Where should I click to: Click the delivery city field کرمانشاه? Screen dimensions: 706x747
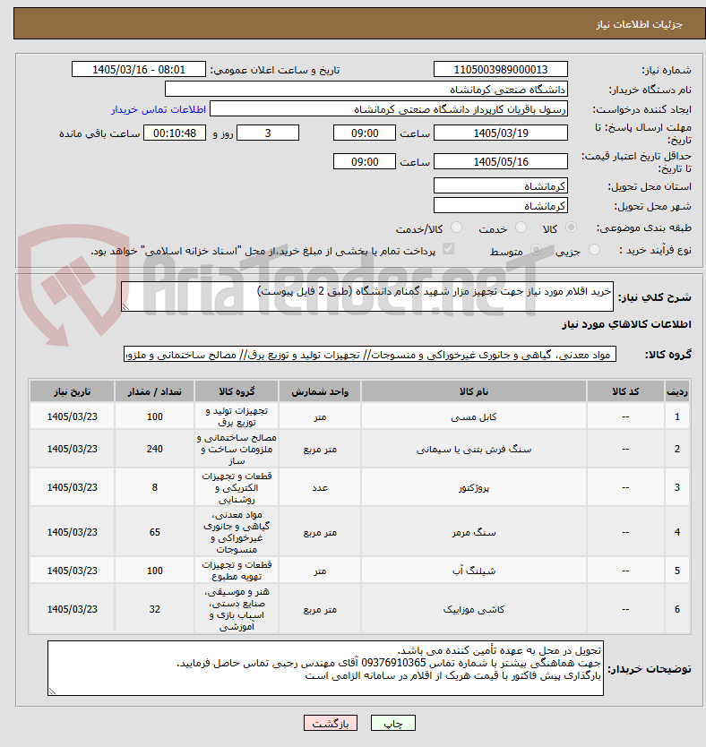pyautogui.click(x=501, y=206)
